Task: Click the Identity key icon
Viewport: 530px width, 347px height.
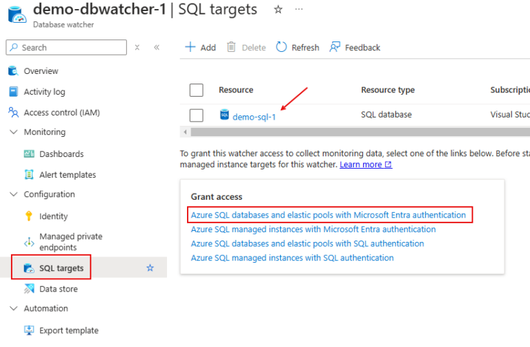Action: (29, 216)
